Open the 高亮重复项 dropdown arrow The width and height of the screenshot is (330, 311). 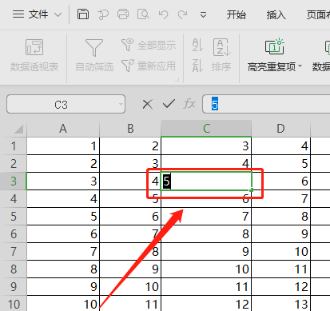pos(300,66)
